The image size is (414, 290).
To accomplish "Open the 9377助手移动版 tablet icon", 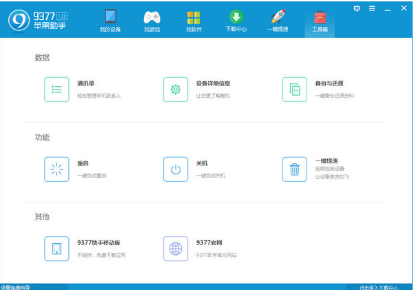I will click(56, 249).
